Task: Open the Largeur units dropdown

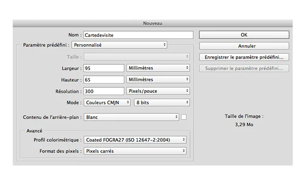Action: (x=158, y=68)
